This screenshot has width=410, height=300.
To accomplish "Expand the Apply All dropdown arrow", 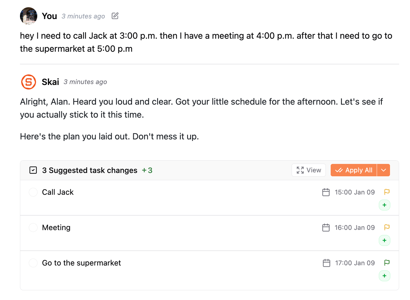I will [x=384, y=170].
